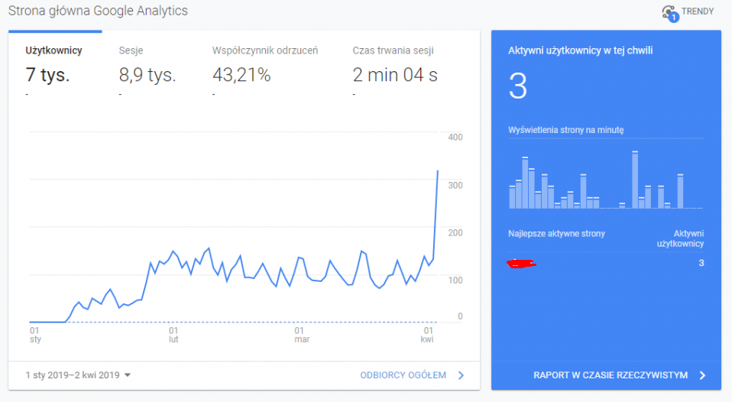Open the Trendy insights icon
This screenshot has height=402, width=732.
[669, 12]
